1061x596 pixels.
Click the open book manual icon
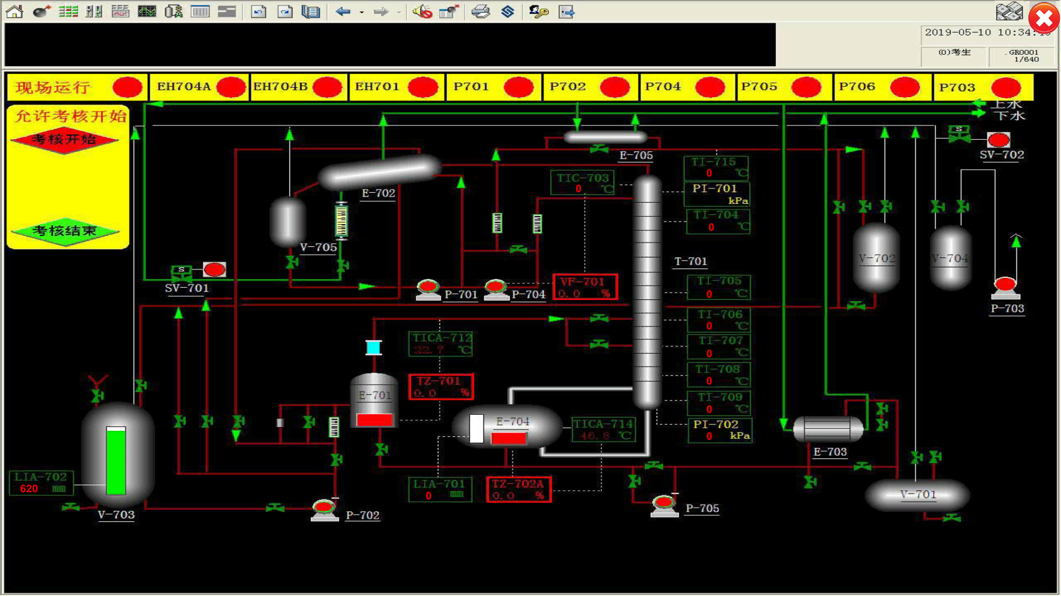click(x=311, y=11)
